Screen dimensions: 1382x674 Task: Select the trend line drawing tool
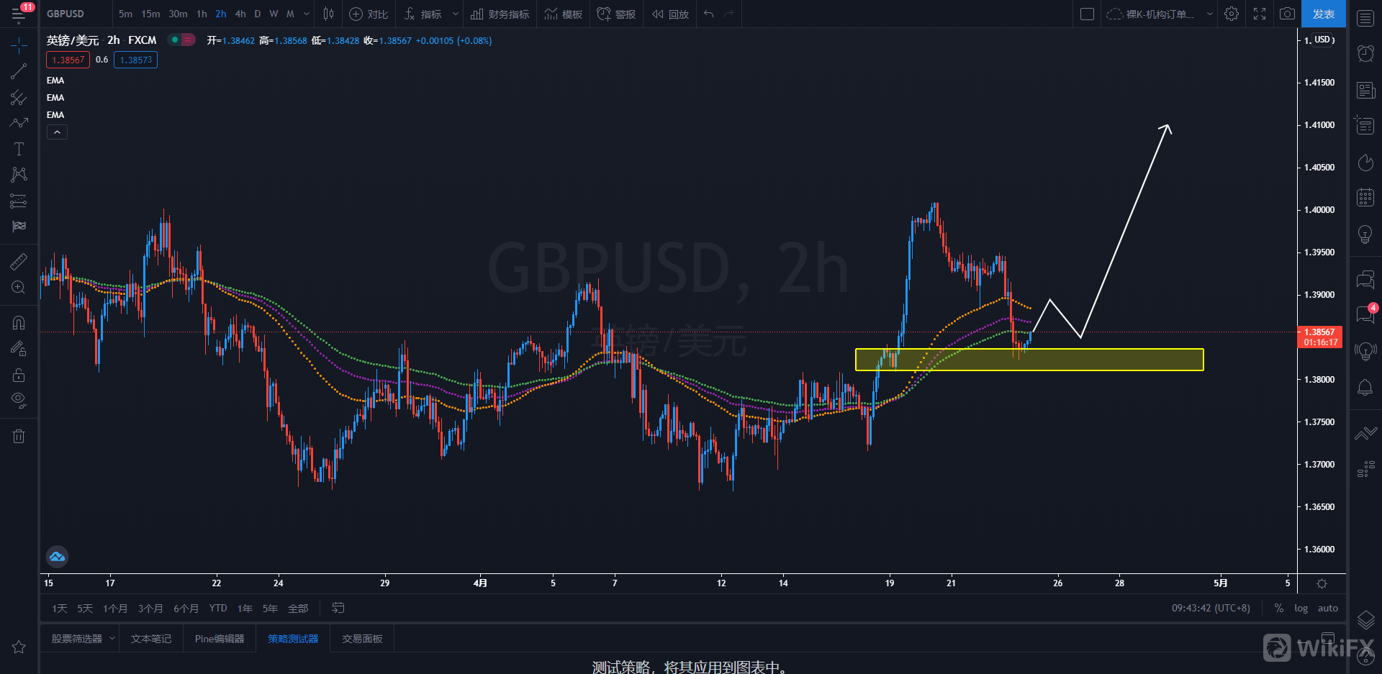coord(19,71)
